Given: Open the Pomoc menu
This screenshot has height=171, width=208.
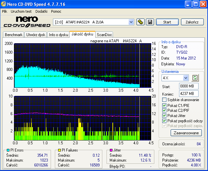Looking at the screenshot, I should [56, 11].
